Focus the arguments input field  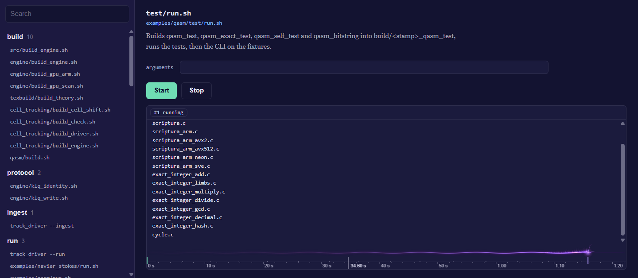[364, 67]
